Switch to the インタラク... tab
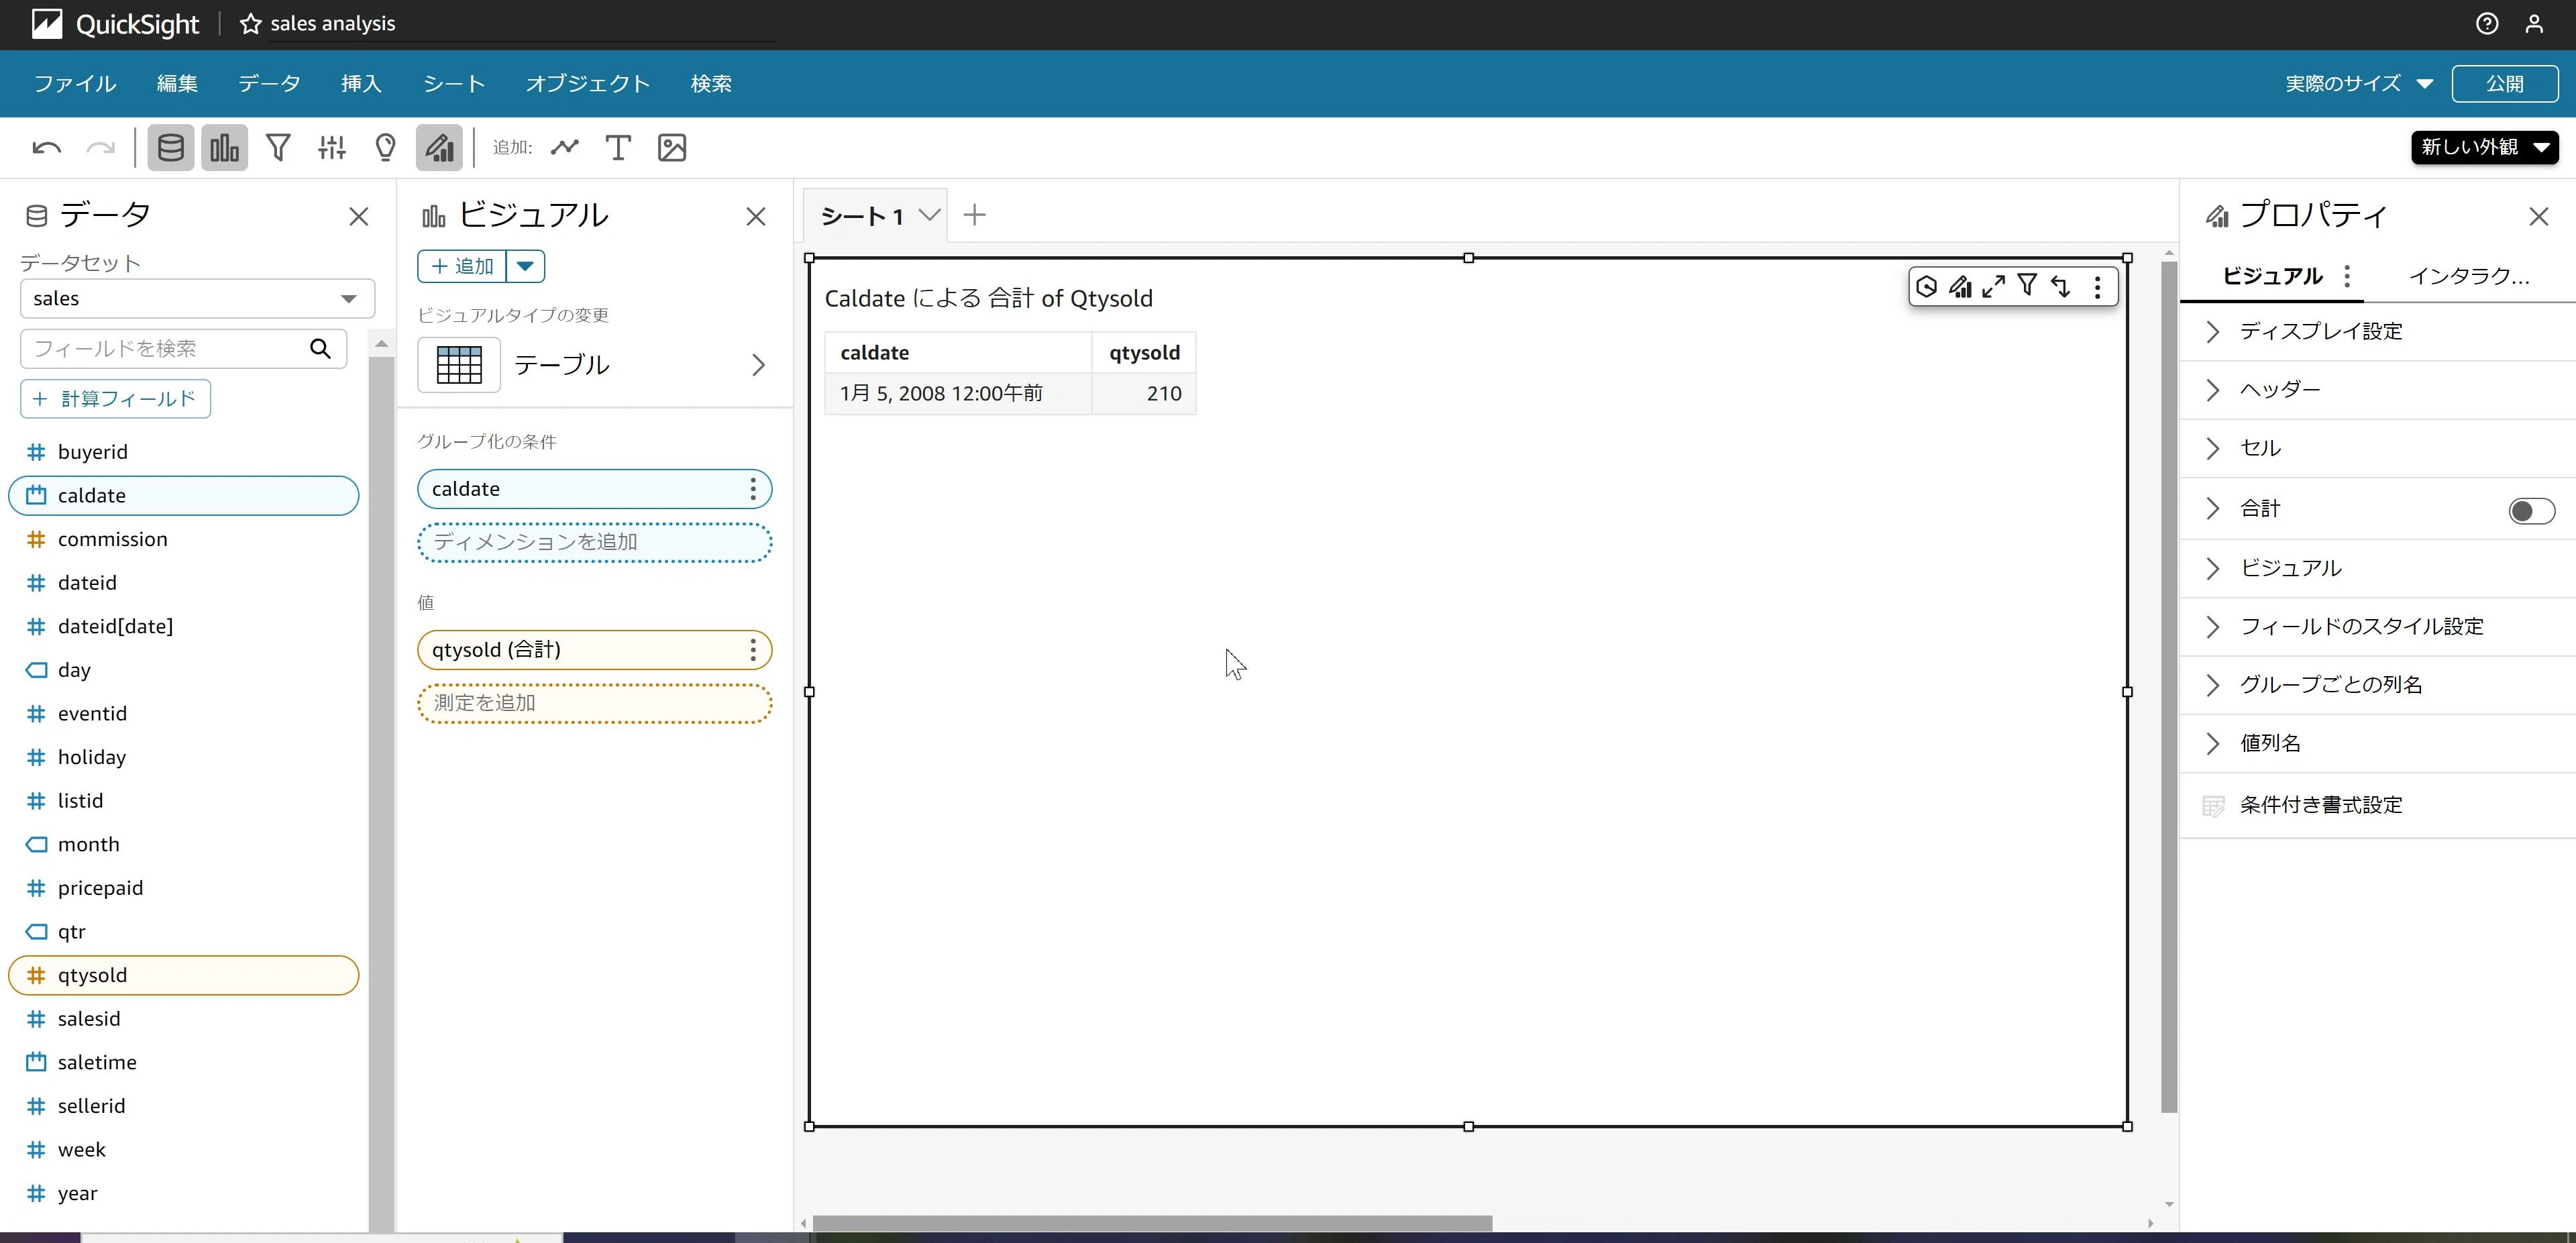 (x=2468, y=276)
